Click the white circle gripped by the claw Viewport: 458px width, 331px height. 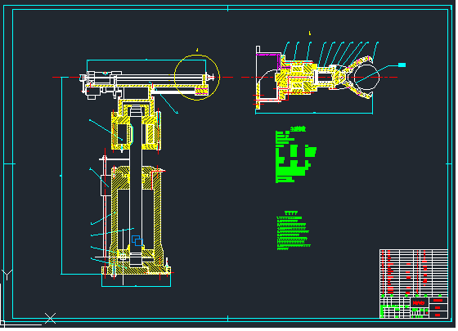point(367,78)
